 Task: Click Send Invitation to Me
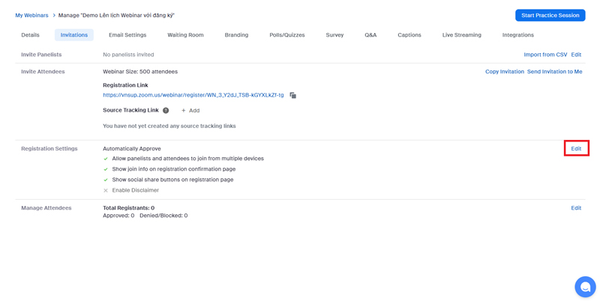[555, 71]
